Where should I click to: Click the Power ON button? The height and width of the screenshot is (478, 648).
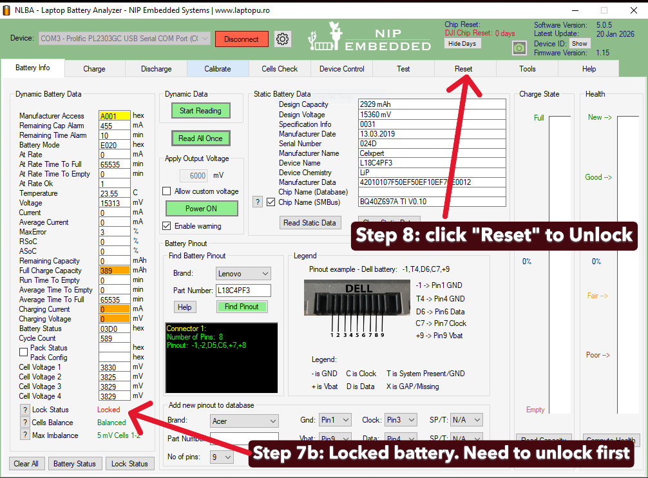point(201,209)
